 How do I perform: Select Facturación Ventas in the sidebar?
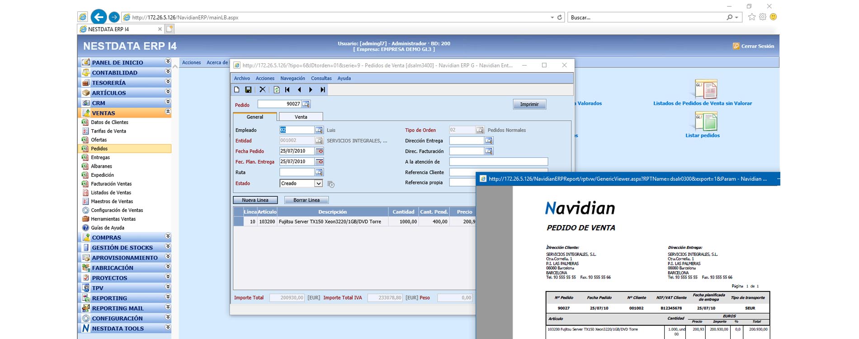(111, 184)
